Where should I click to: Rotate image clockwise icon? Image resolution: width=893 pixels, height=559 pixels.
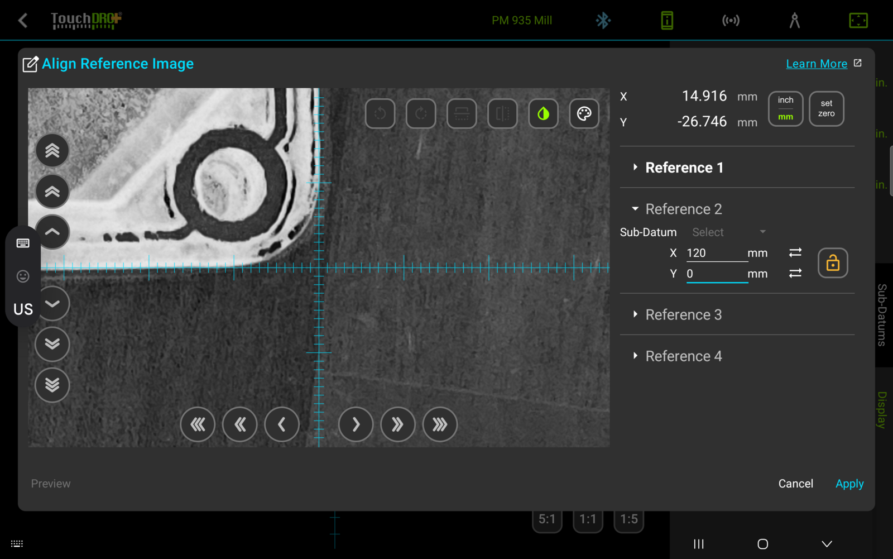point(421,114)
